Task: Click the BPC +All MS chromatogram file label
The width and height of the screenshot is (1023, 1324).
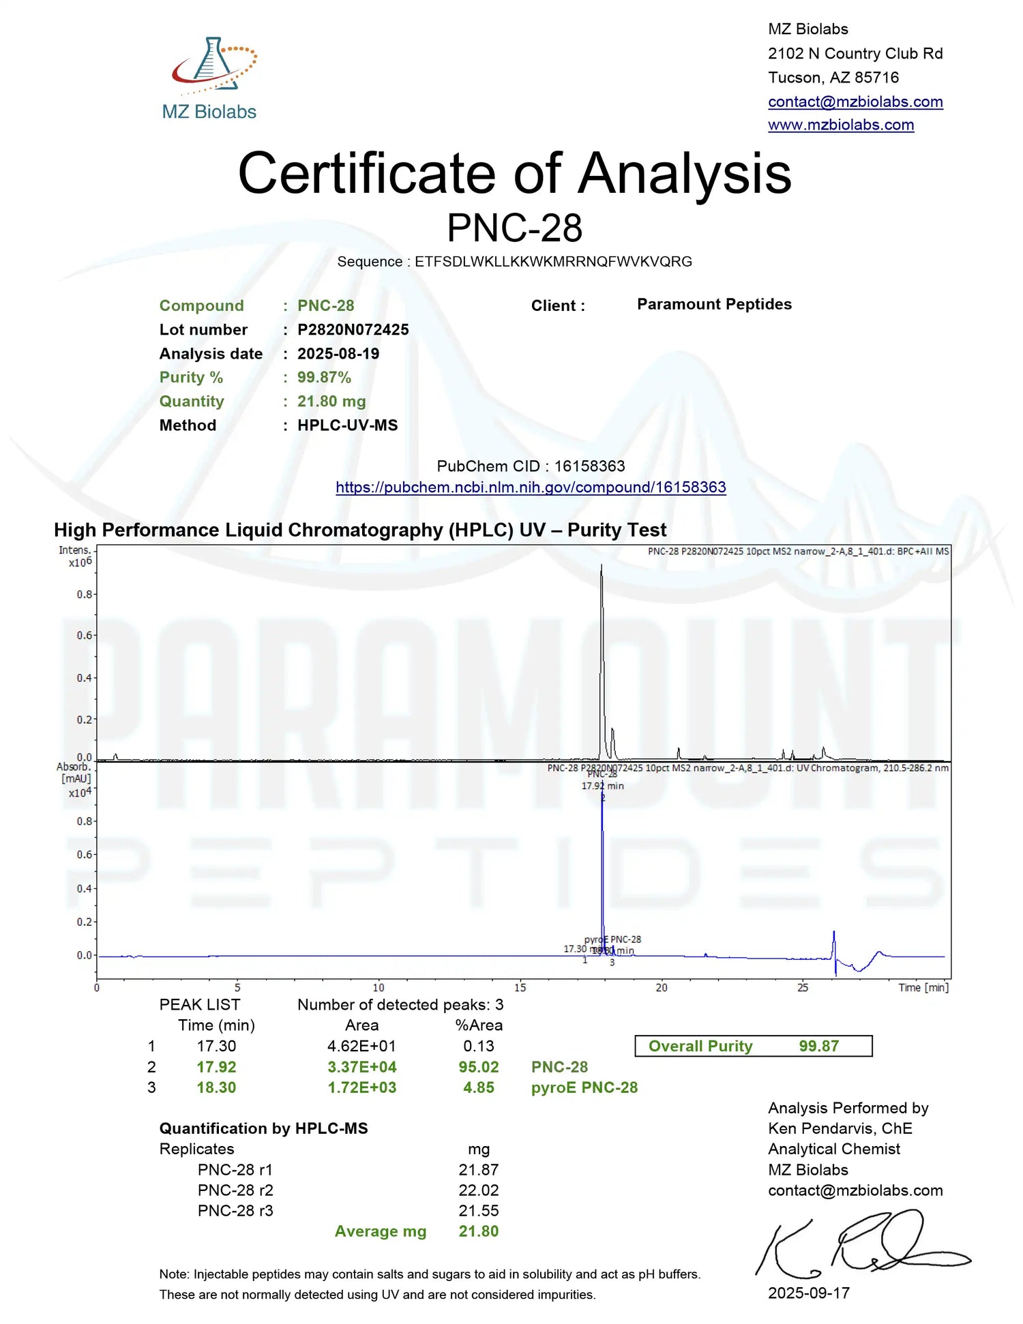Action: click(x=798, y=552)
